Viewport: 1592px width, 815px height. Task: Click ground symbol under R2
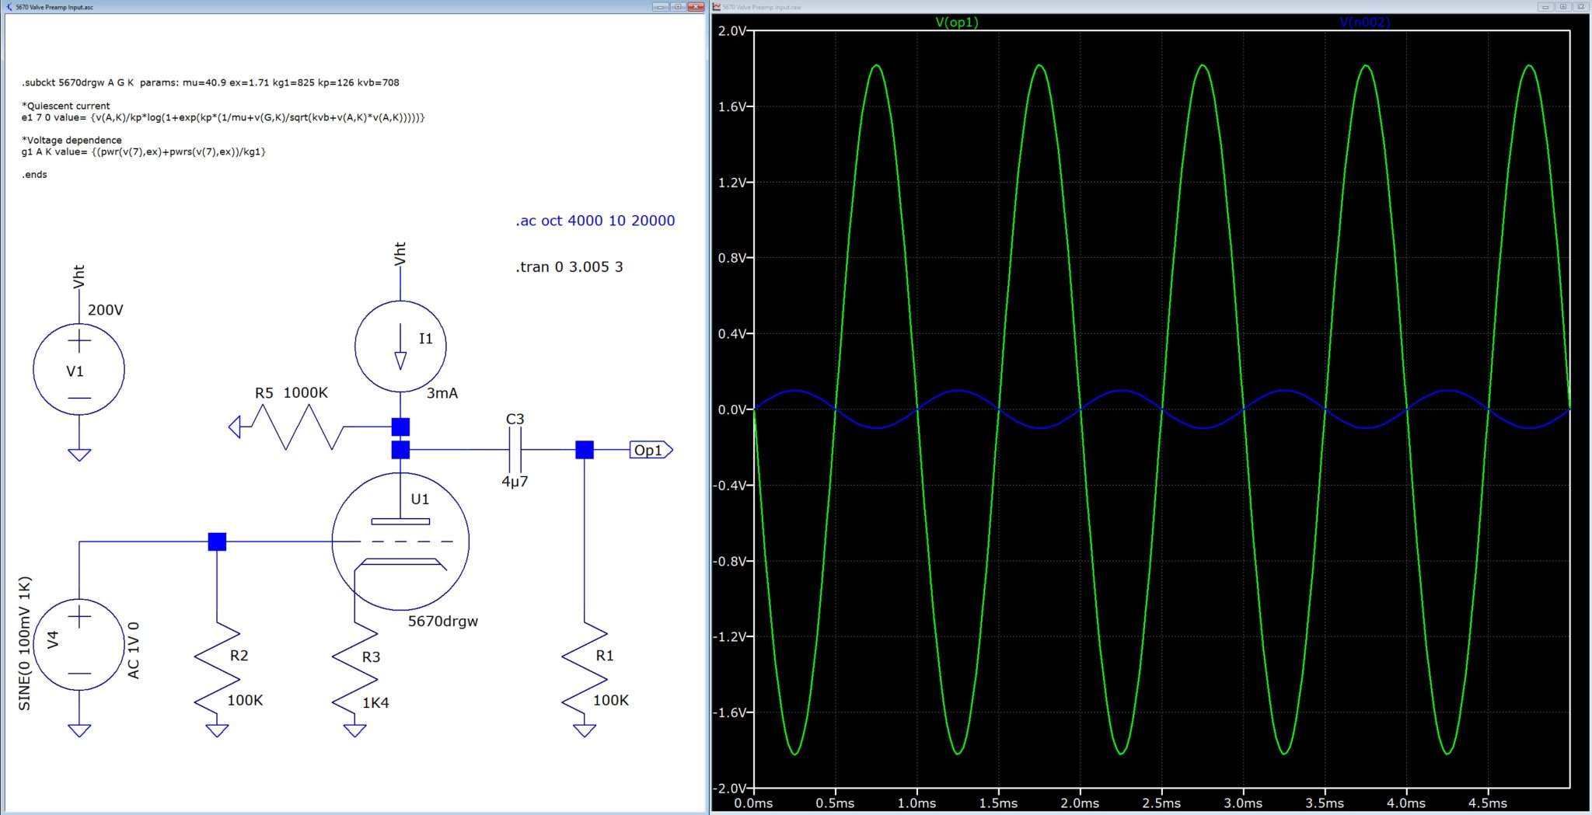click(x=217, y=730)
